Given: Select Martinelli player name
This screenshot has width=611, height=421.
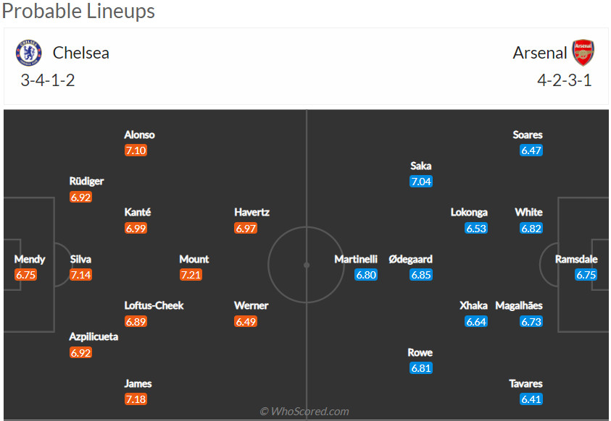Looking at the screenshot, I should 357,259.
